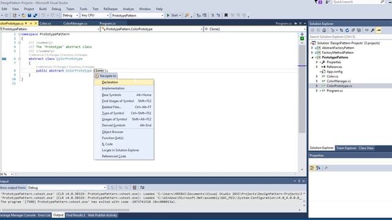
Task: Open Properties wrench in Solution Explorer toolbar
Action: (x=372, y=31)
